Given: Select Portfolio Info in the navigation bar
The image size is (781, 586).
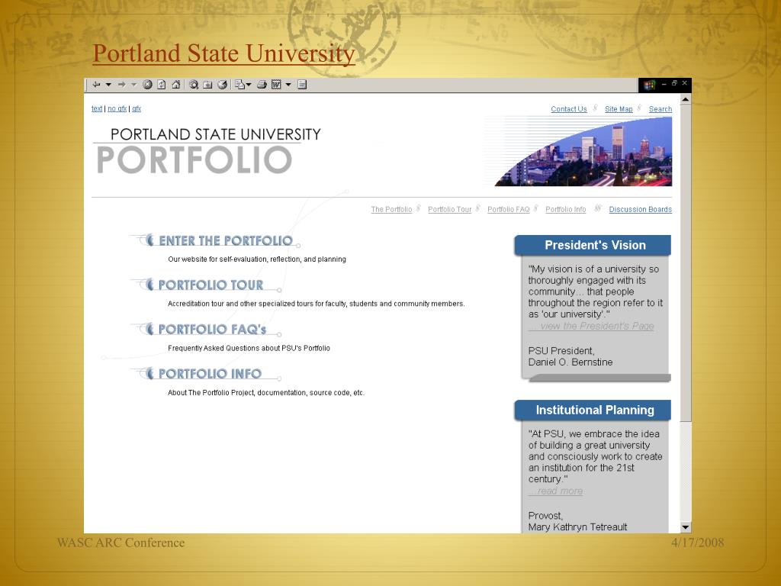Looking at the screenshot, I should click(566, 209).
